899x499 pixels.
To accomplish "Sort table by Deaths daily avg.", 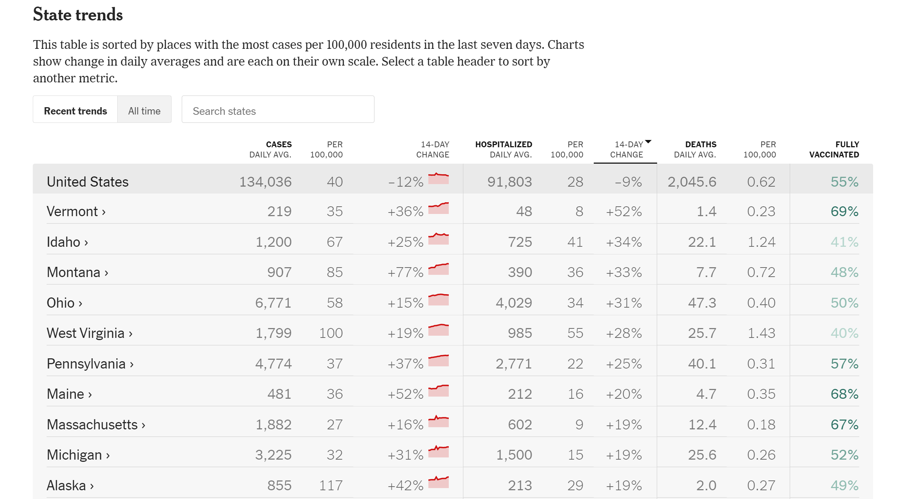I will click(x=695, y=149).
